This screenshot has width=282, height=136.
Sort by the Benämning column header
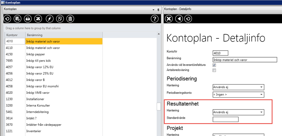[x=64, y=35]
